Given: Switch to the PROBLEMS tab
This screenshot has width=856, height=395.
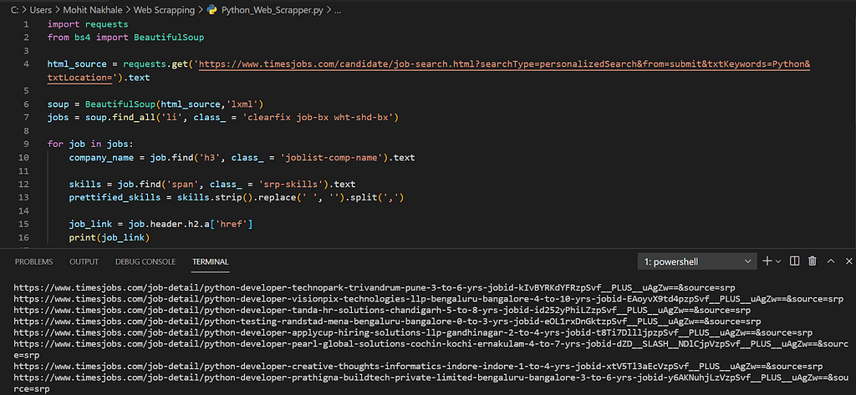Looking at the screenshot, I should (33, 262).
